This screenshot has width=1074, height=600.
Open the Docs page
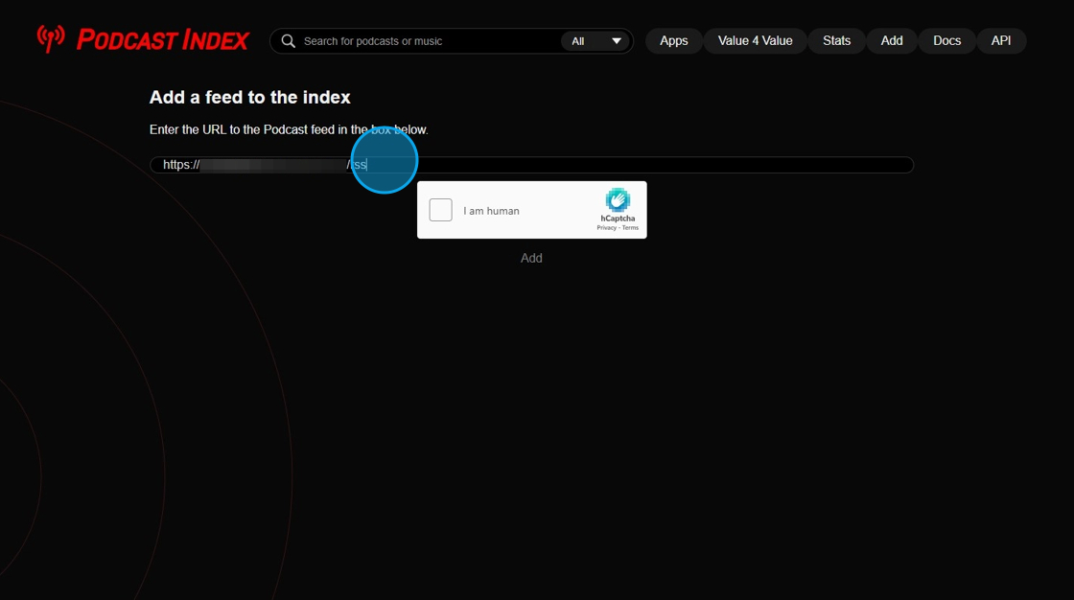pyautogui.click(x=946, y=41)
